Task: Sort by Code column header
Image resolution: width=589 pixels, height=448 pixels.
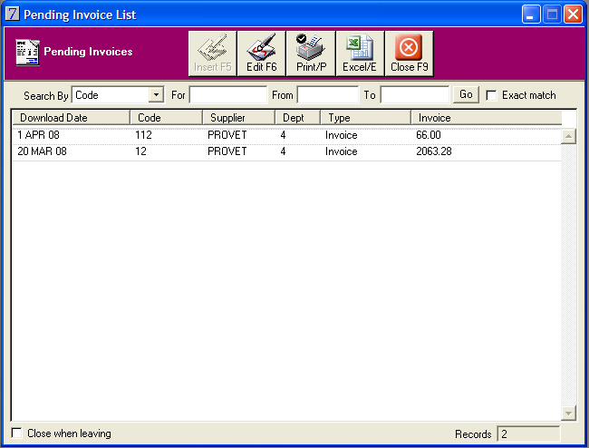Action: [167, 118]
